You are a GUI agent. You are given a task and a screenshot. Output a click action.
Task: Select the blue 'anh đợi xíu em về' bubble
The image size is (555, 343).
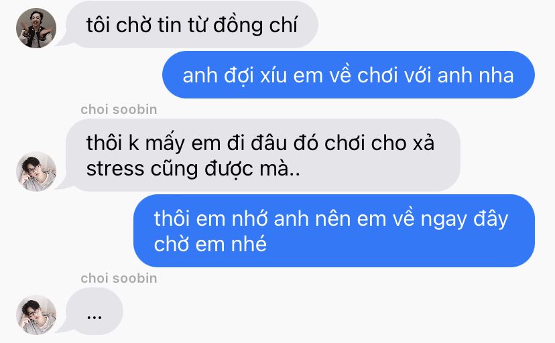349,75
